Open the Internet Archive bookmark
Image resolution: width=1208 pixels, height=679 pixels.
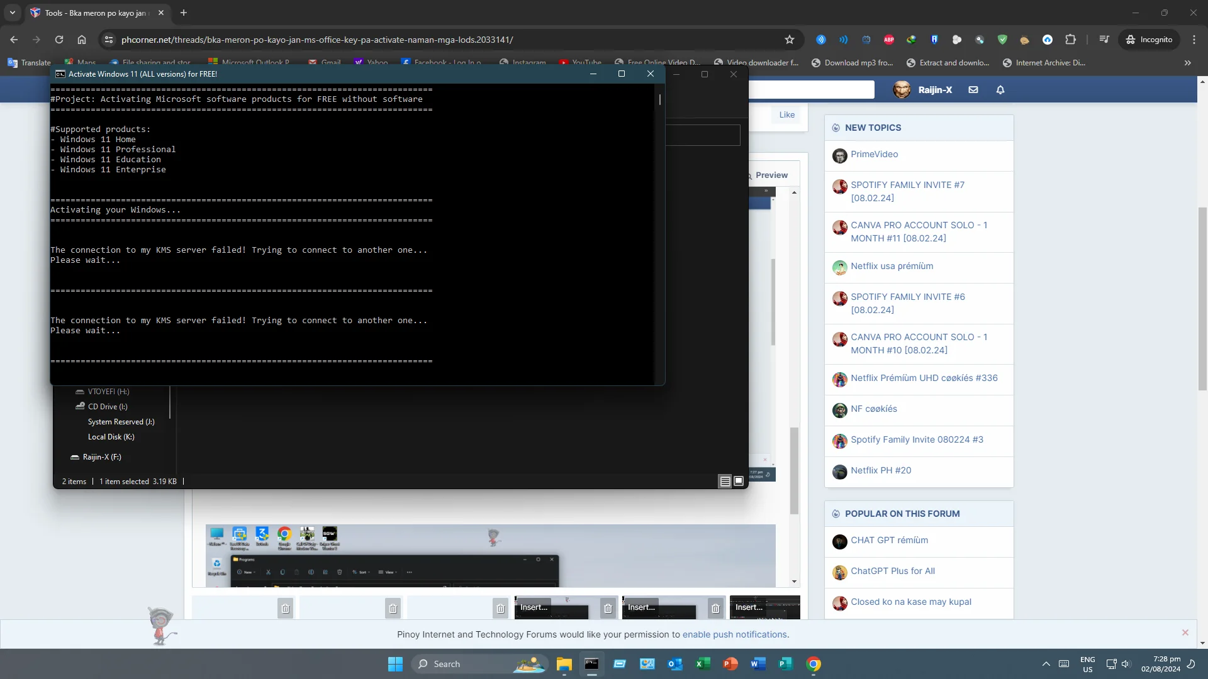[x=1044, y=63]
